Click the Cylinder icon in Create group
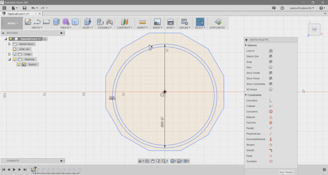Image resolution: width=328 pixels, height=175 pixels. pos(75,22)
